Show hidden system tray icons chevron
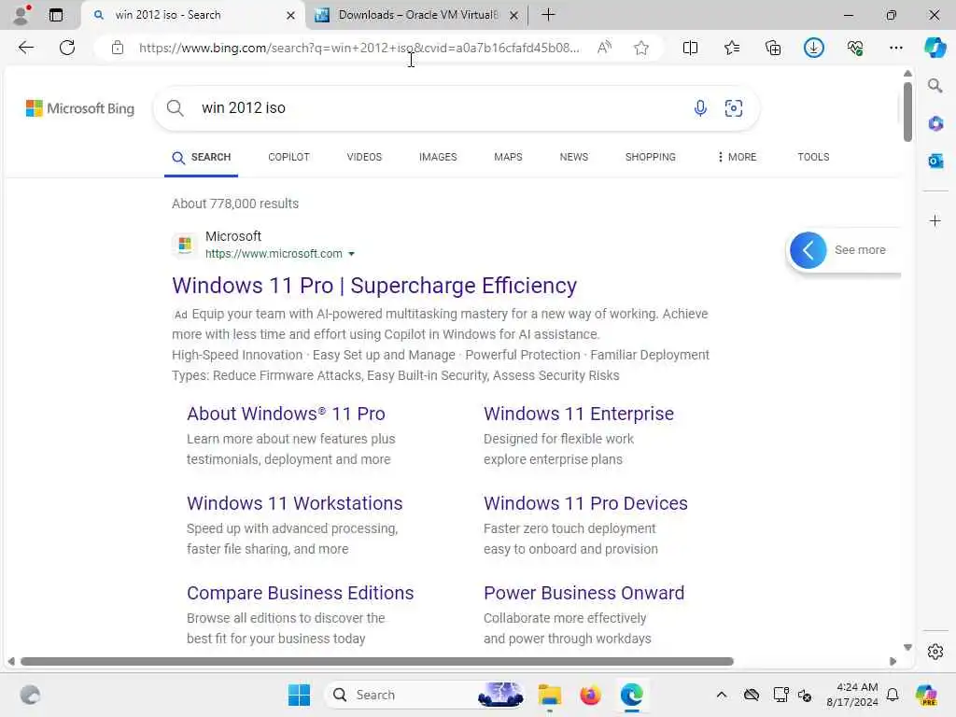Image resolution: width=956 pixels, height=717 pixels. 722,695
